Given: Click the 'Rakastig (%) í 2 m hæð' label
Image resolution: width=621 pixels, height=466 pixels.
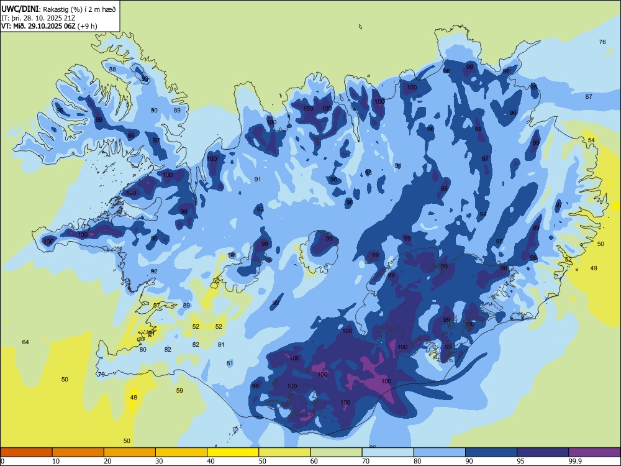Looking at the screenshot, I should click(79, 9).
